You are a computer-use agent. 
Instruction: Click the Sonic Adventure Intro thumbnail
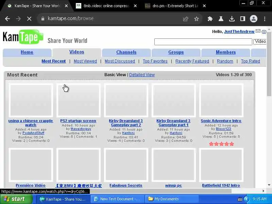coord(221,100)
